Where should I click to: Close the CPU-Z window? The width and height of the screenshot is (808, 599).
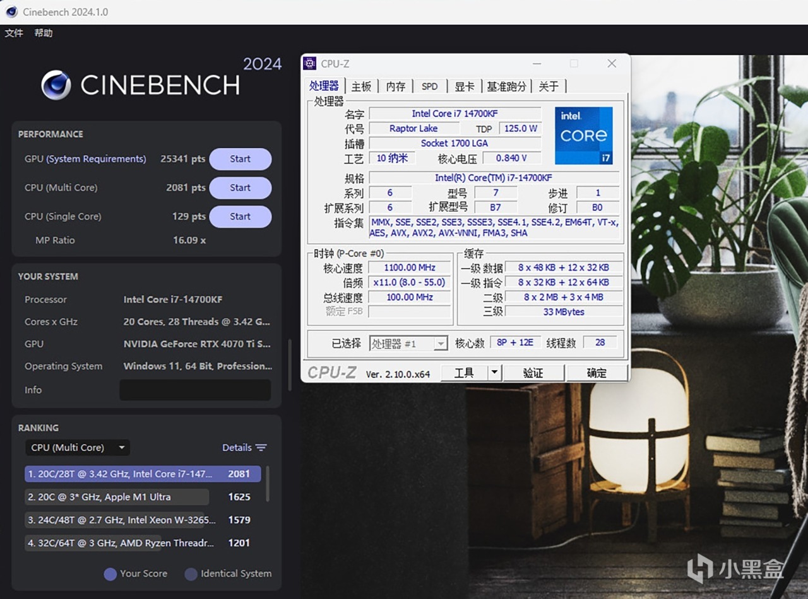pyautogui.click(x=612, y=64)
